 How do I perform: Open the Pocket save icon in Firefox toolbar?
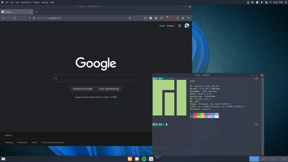(145, 18)
